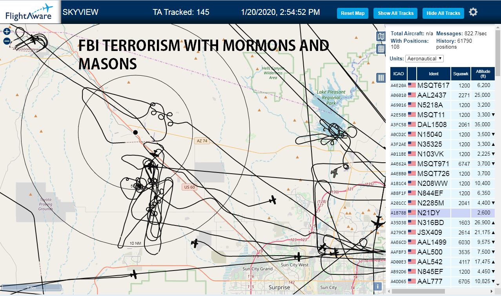Viewport: 501px width, 296px height.
Task: Select the N5218A aircraft row
Action: (443, 105)
